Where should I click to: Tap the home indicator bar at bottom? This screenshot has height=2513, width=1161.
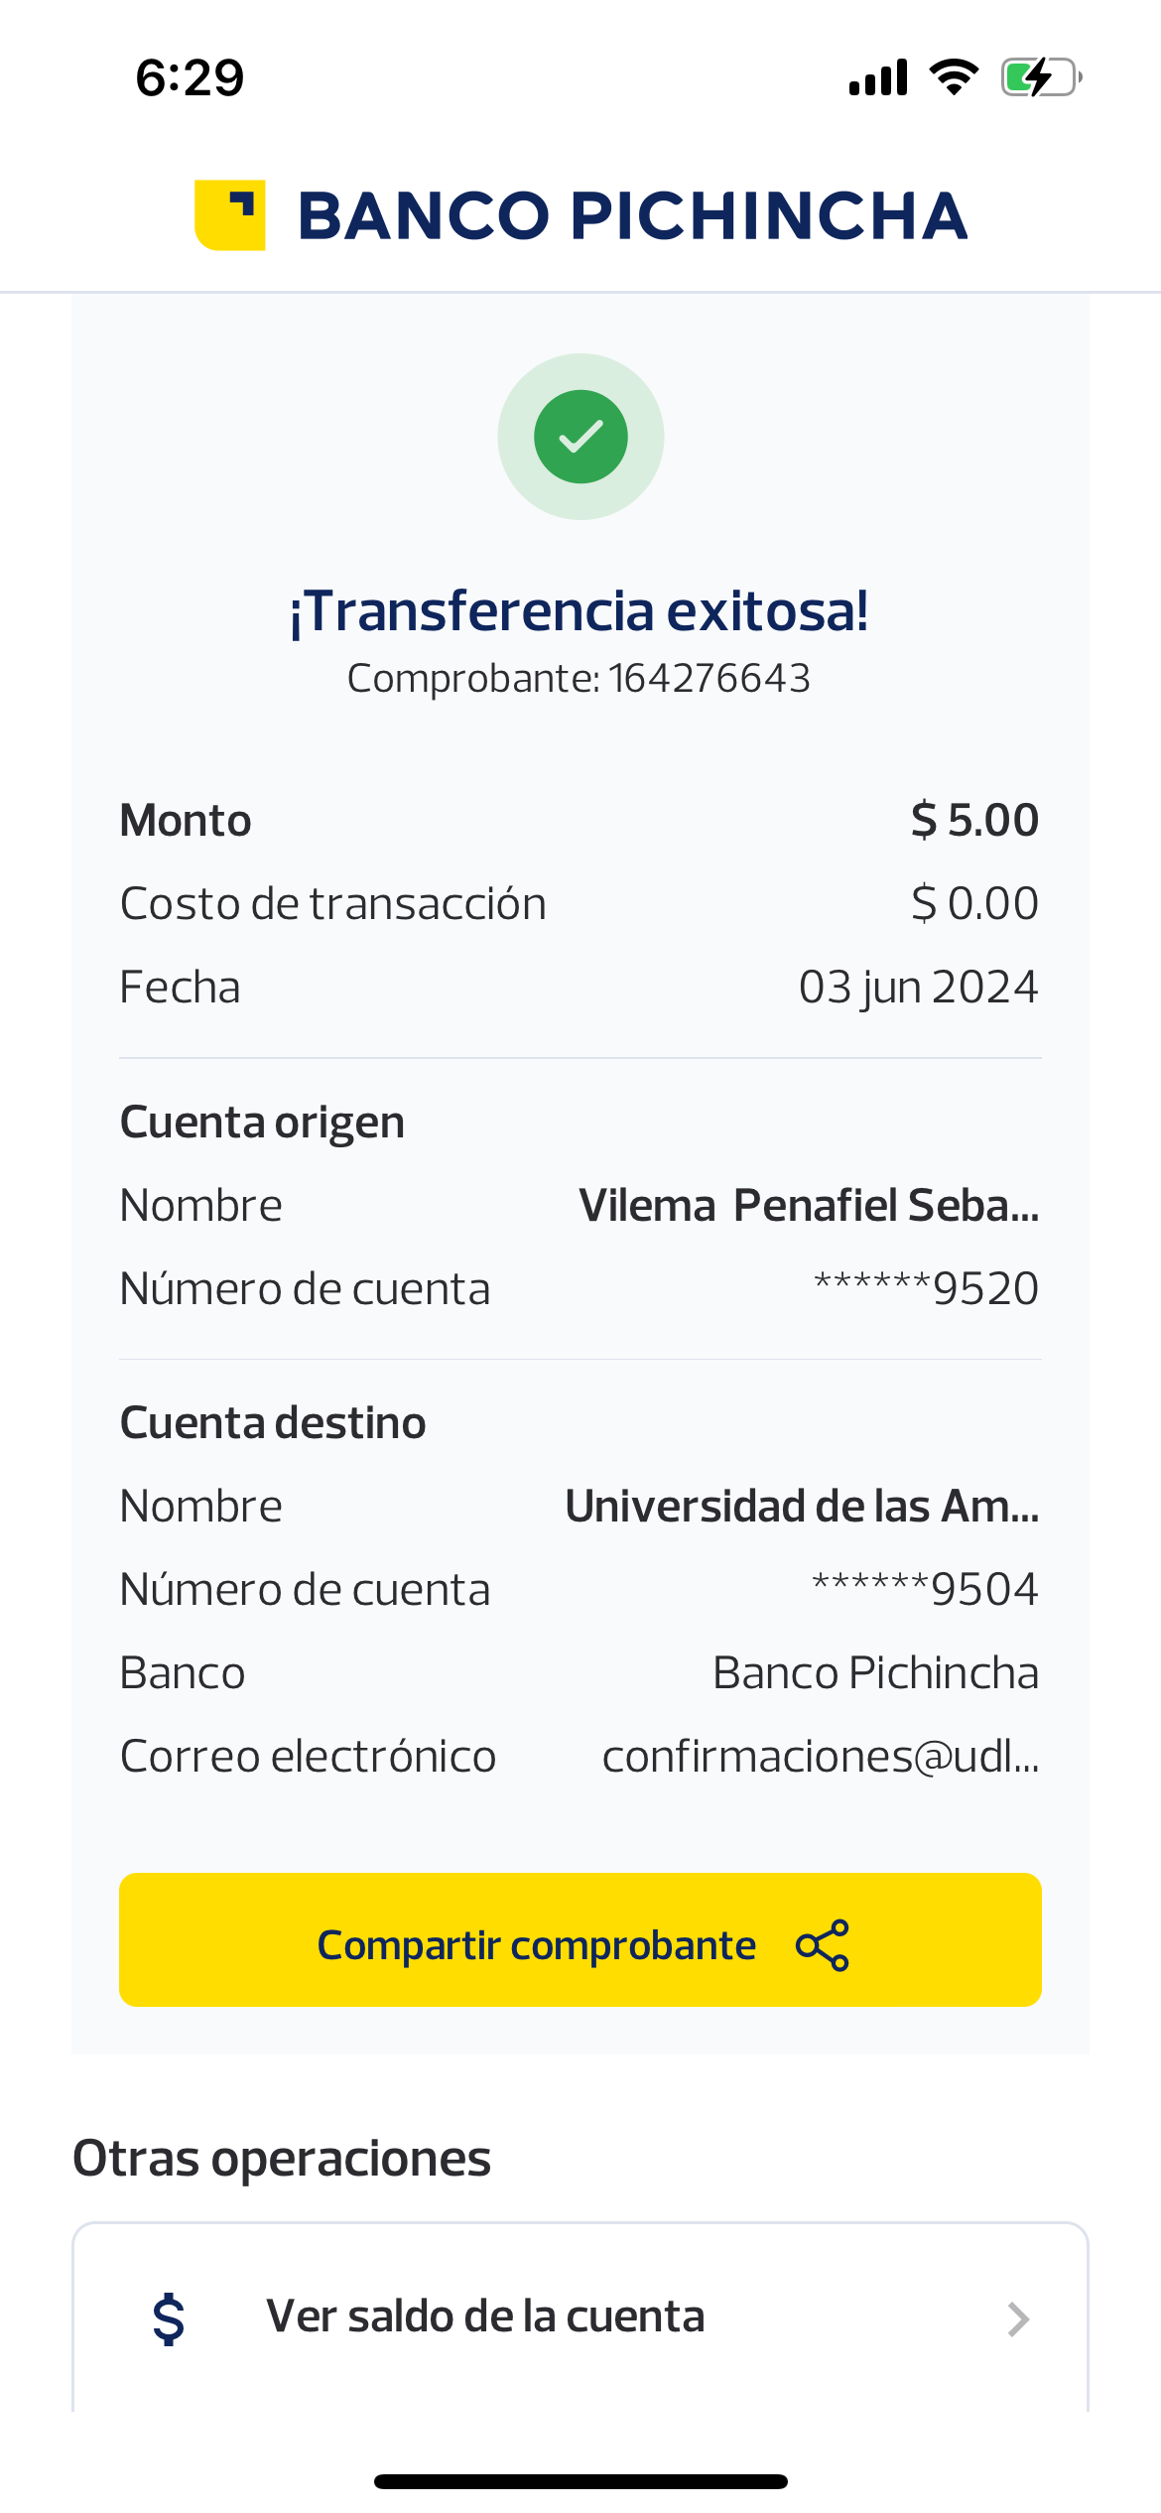pyautogui.click(x=580, y=2481)
